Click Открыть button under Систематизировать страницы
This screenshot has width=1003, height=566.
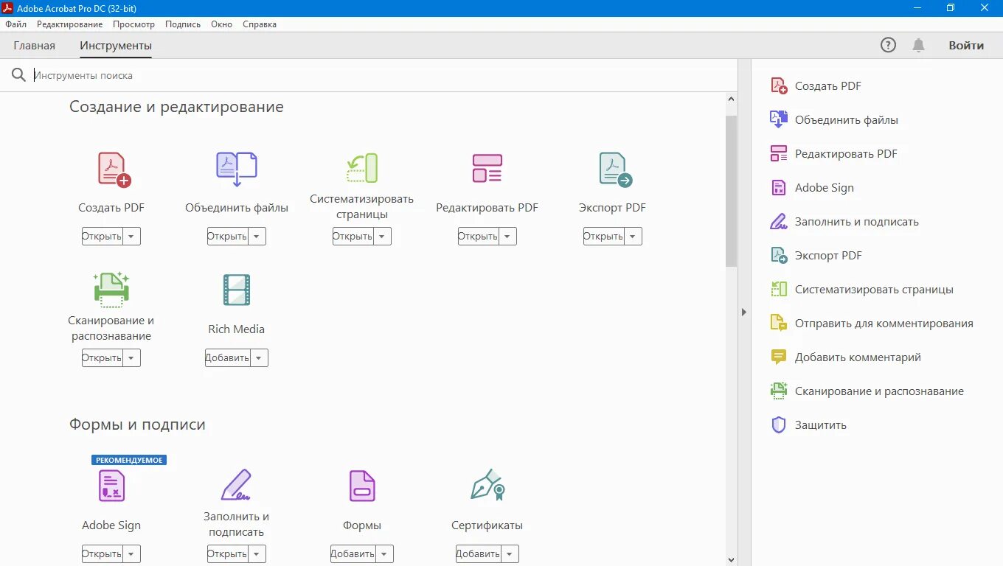pos(353,237)
